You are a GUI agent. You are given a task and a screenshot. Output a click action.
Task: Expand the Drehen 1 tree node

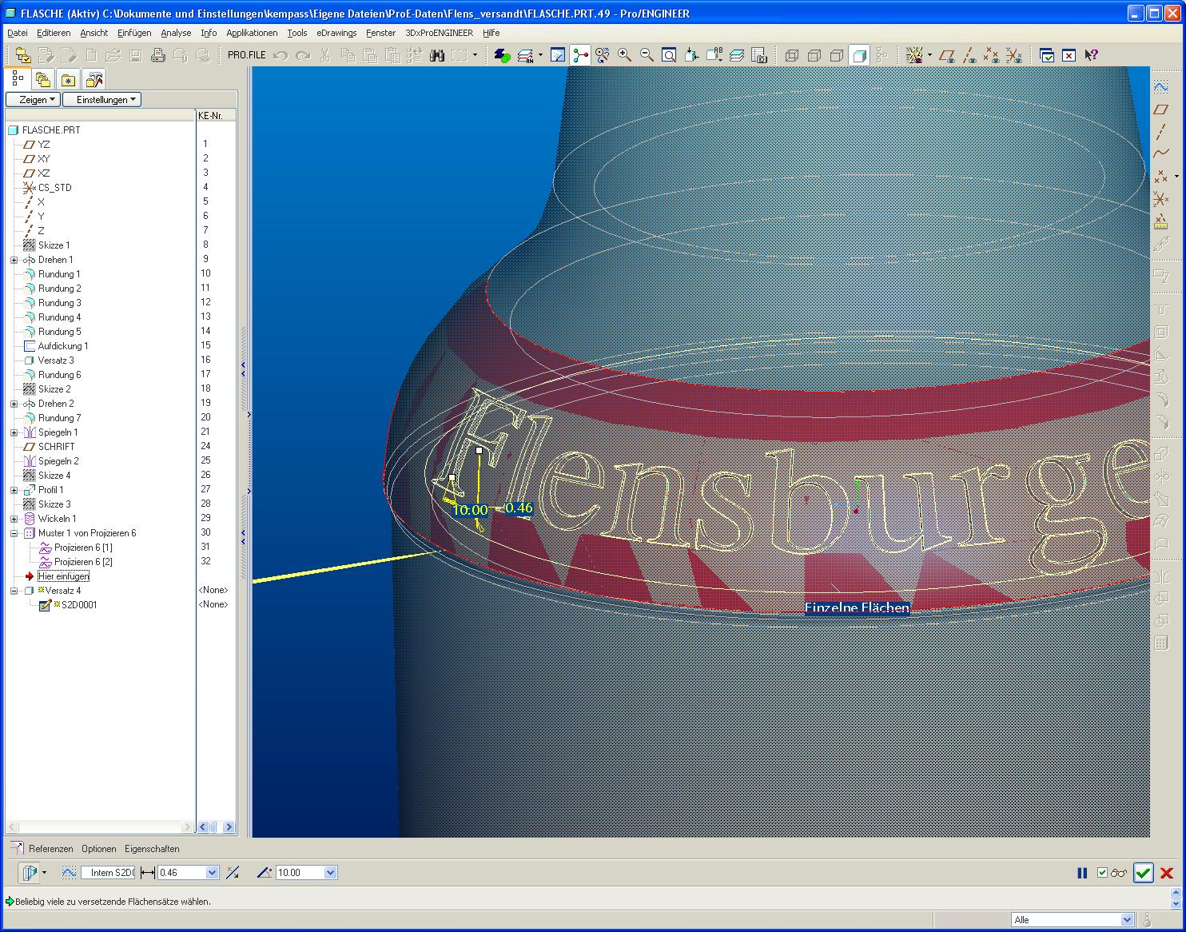click(x=14, y=260)
